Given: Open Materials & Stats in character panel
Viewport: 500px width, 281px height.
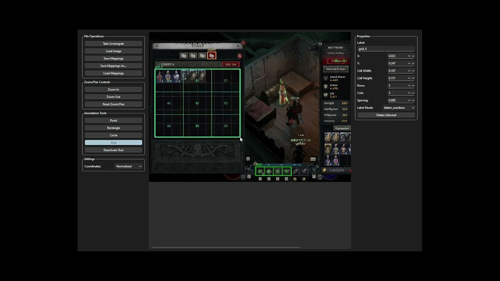Looking at the screenshot, I should coord(336,69).
